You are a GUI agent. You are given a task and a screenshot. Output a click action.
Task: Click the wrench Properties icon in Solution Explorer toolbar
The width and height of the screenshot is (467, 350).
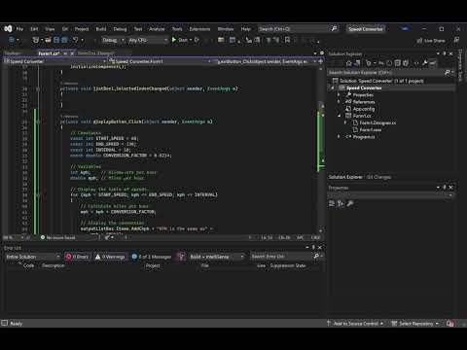[424, 63]
